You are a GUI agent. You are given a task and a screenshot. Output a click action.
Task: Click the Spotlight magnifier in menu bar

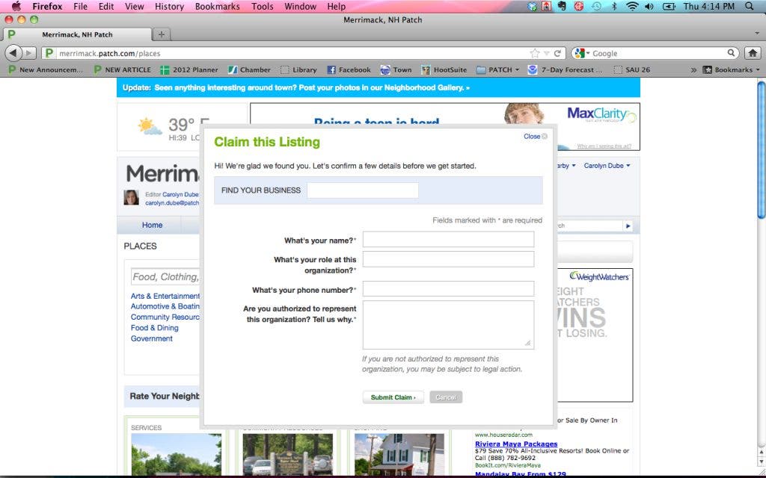pyautogui.click(x=750, y=7)
